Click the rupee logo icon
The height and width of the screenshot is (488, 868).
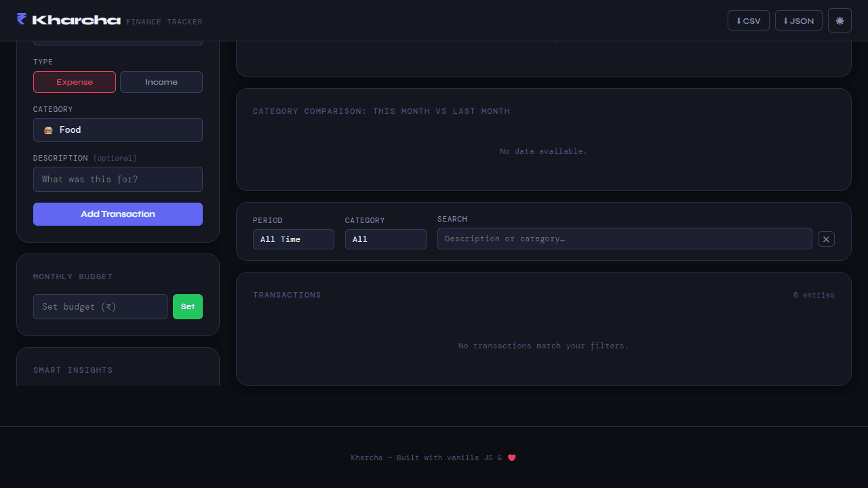[22, 19]
